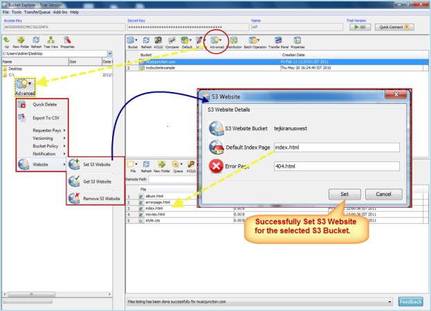Viewport: 431px width, 311px height.
Task: Open the Add-Ins menu
Action: coord(60,12)
